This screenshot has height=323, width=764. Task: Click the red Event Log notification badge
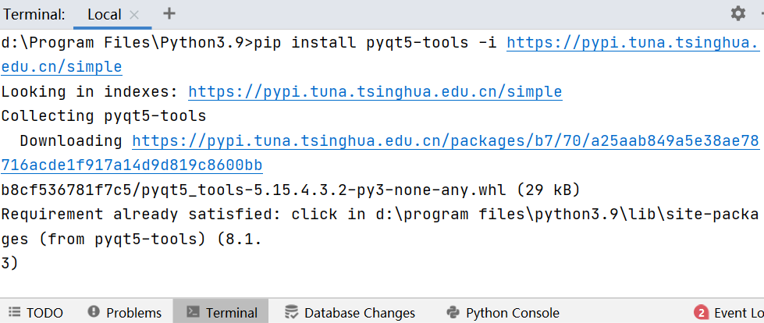[701, 312]
